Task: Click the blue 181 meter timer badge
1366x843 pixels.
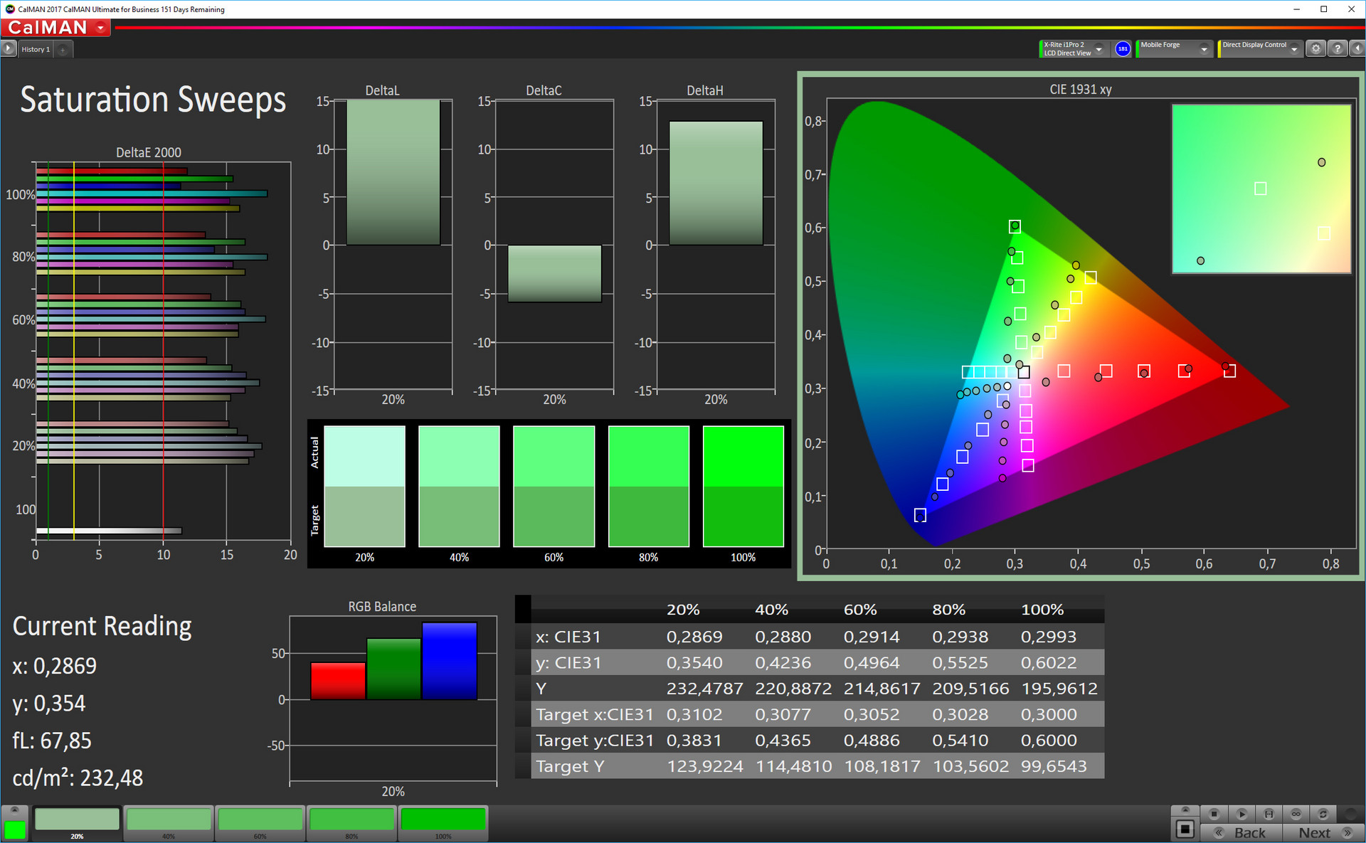Action: tap(1123, 48)
